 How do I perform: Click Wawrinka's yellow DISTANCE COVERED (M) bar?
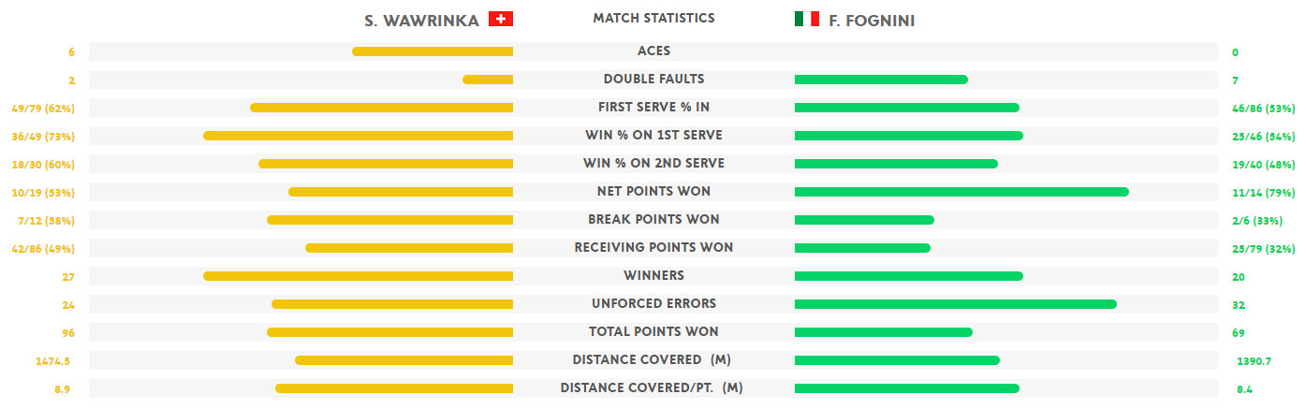coord(404,360)
